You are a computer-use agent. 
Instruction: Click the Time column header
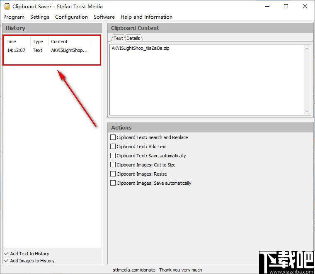[x=18, y=42]
